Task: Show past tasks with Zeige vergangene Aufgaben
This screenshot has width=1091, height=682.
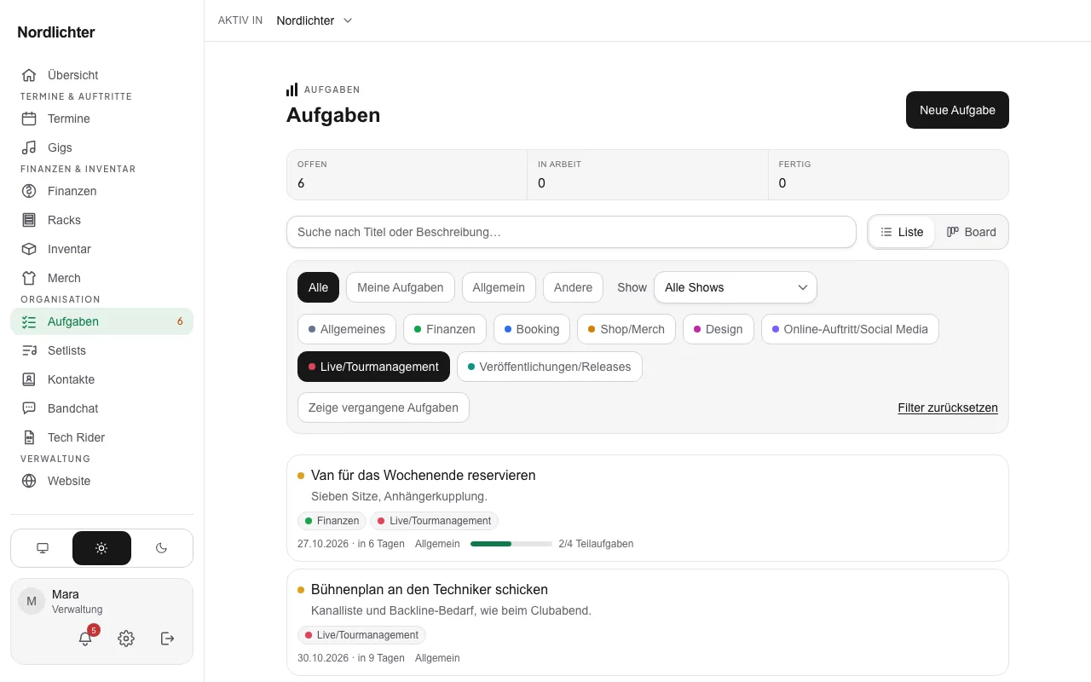Action: pos(384,407)
